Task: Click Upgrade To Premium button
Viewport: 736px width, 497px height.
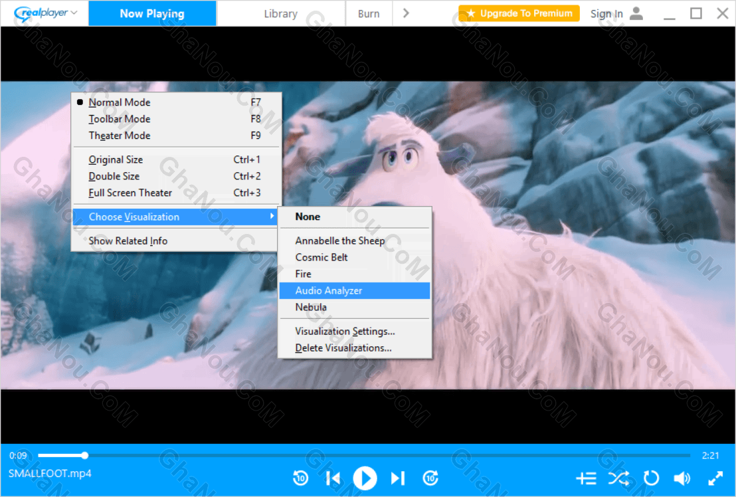Action: tap(519, 13)
